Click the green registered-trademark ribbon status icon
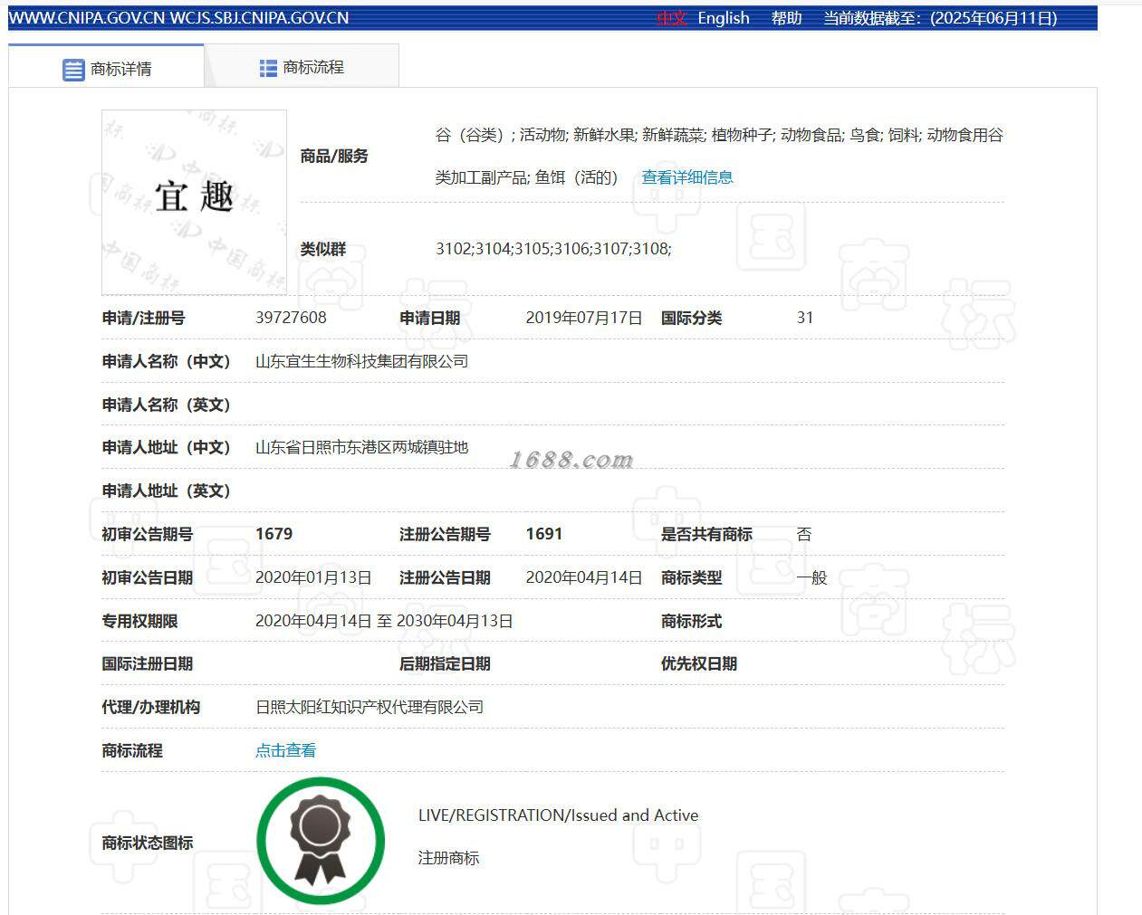 [321, 841]
